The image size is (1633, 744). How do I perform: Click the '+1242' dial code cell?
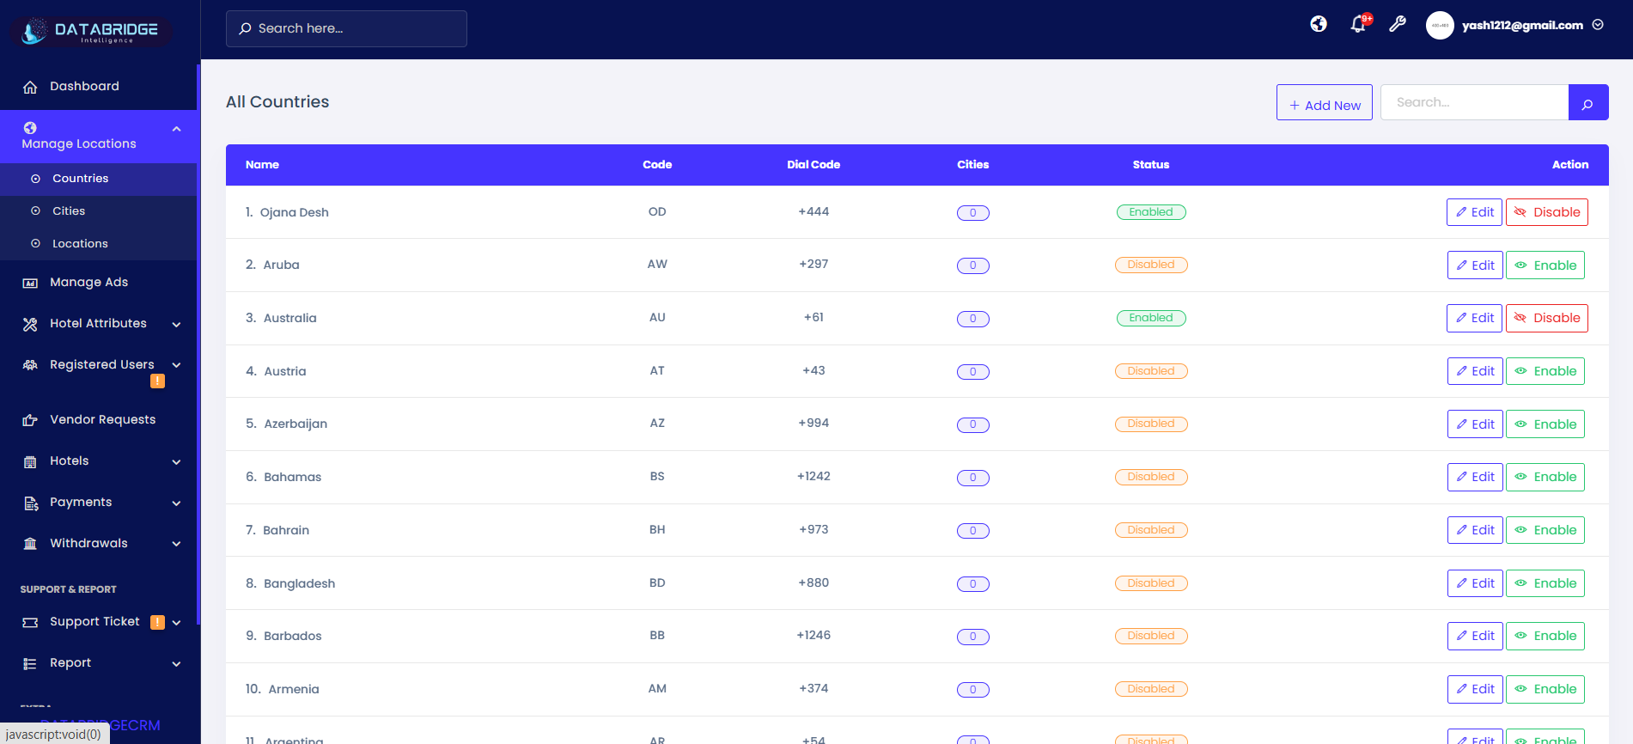click(813, 476)
